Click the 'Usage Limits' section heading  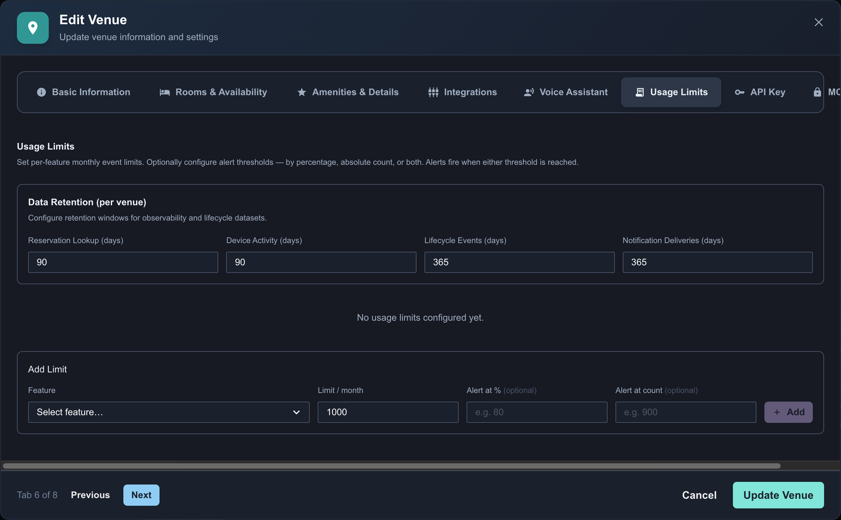(46, 147)
